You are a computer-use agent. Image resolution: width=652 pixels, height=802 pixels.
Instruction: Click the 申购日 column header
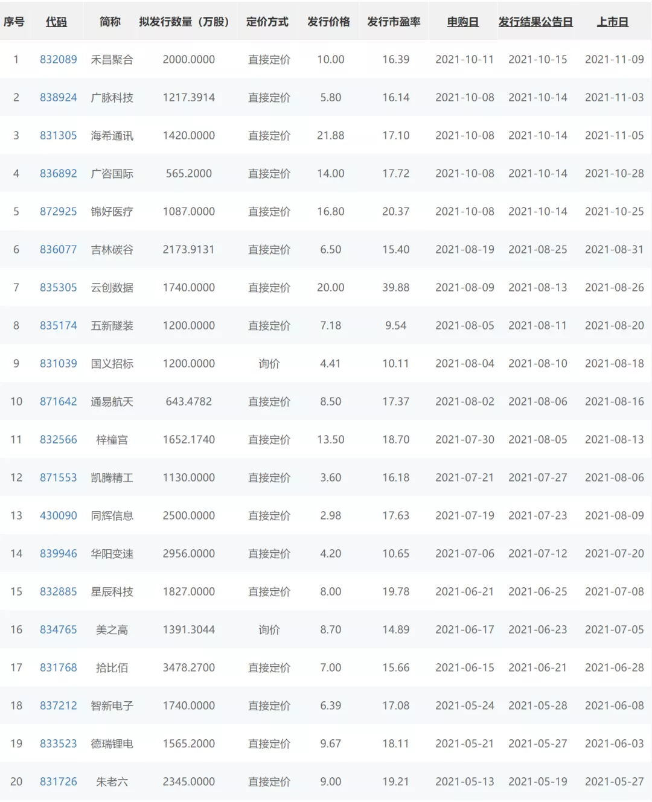click(x=462, y=22)
